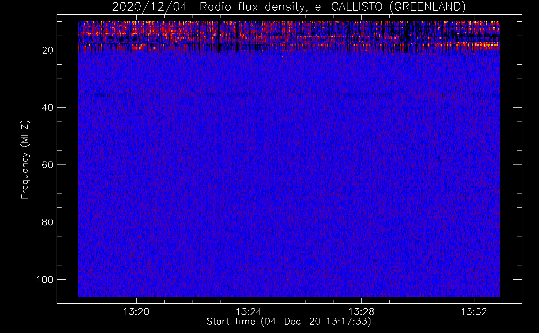Image resolution: width=539 pixels, height=333 pixels.
Task: Select the 13:28 time tick label
Action: (361, 312)
